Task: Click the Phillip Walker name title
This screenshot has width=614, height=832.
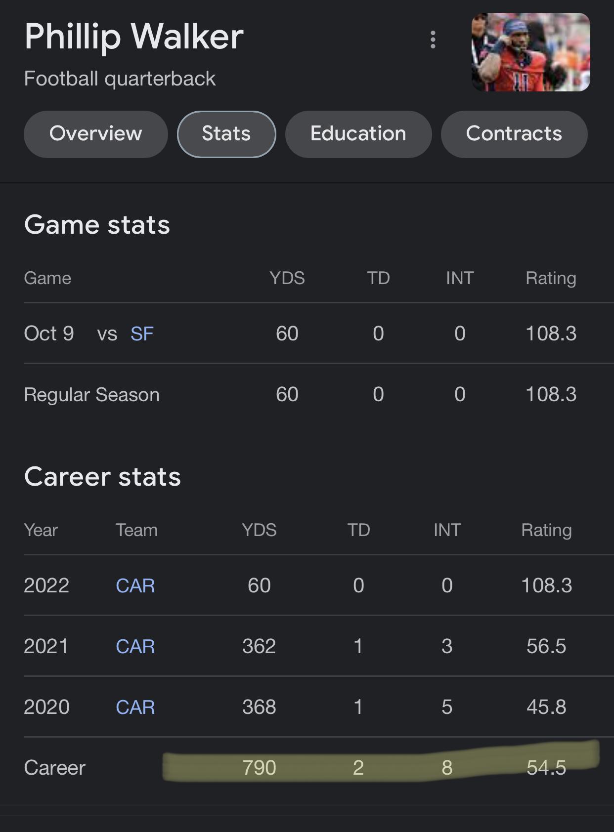Action: pyautogui.click(x=134, y=37)
